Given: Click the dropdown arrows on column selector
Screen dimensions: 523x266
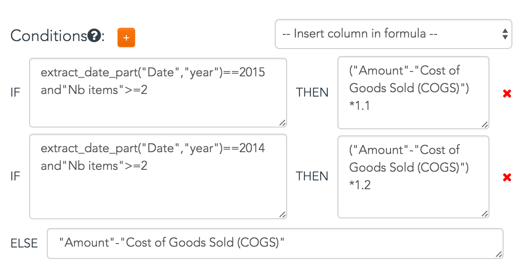Looking at the screenshot, I should [x=505, y=34].
